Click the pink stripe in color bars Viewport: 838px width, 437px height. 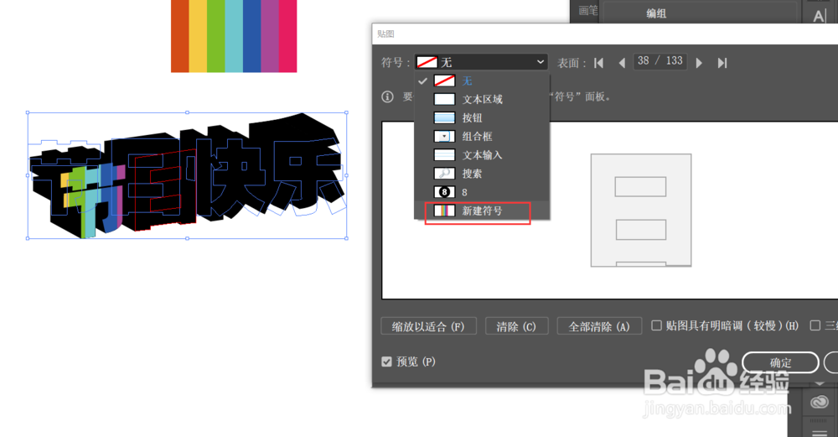tap(287, 36)
